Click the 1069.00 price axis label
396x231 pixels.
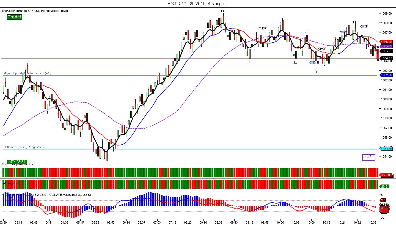pos(386,13)
